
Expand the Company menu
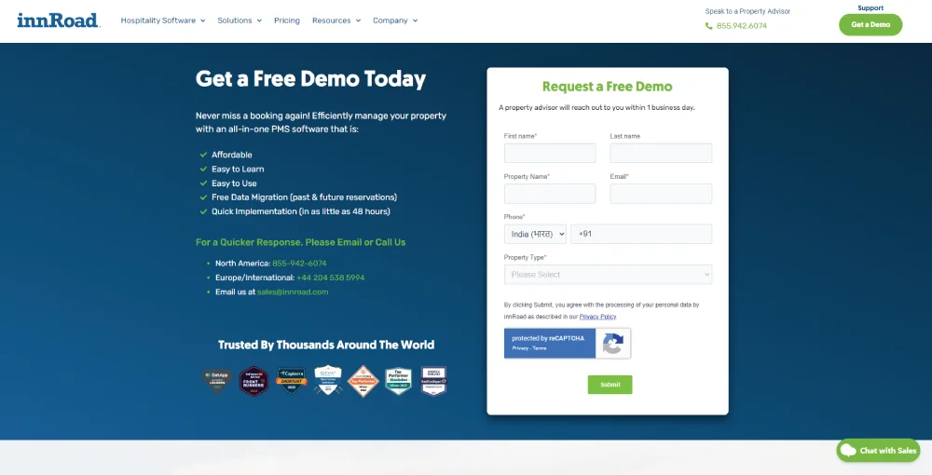coord(395,20)
